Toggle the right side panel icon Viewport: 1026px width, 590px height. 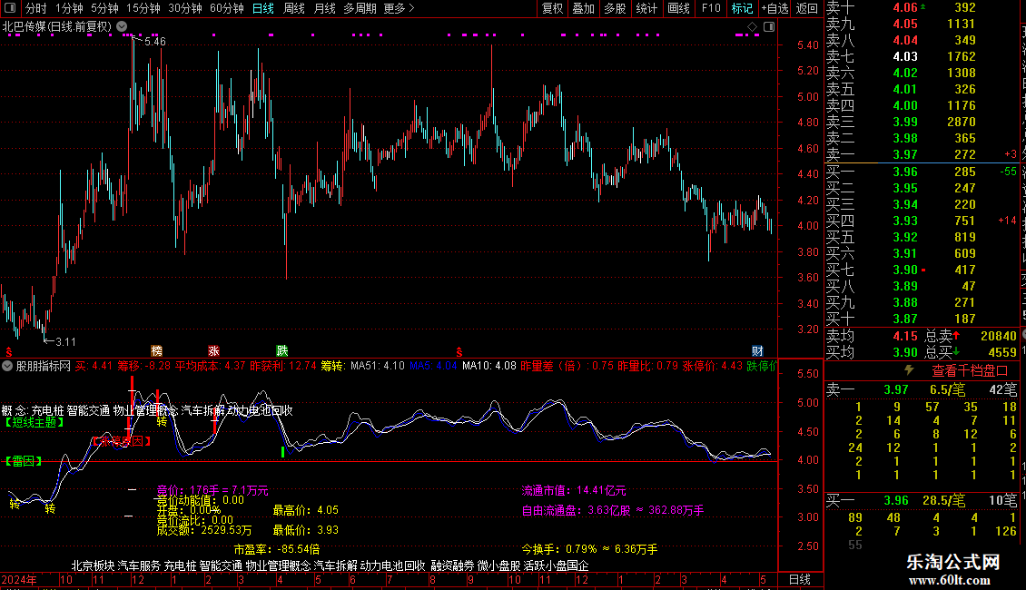769,27
